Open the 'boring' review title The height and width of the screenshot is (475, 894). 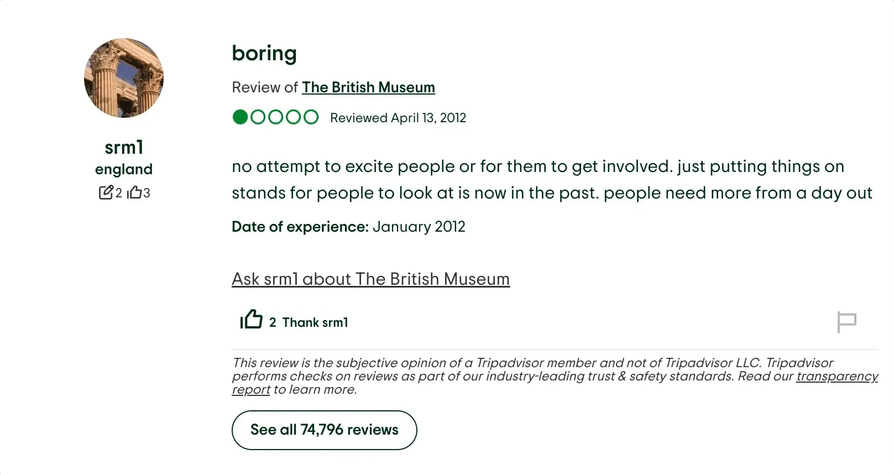pos(264,53)
